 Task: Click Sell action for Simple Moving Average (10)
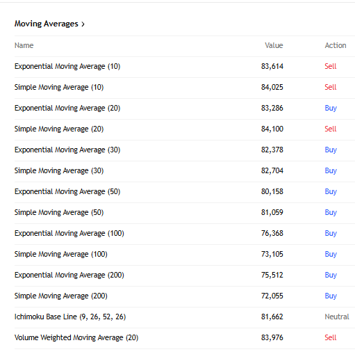click(331, 87)
